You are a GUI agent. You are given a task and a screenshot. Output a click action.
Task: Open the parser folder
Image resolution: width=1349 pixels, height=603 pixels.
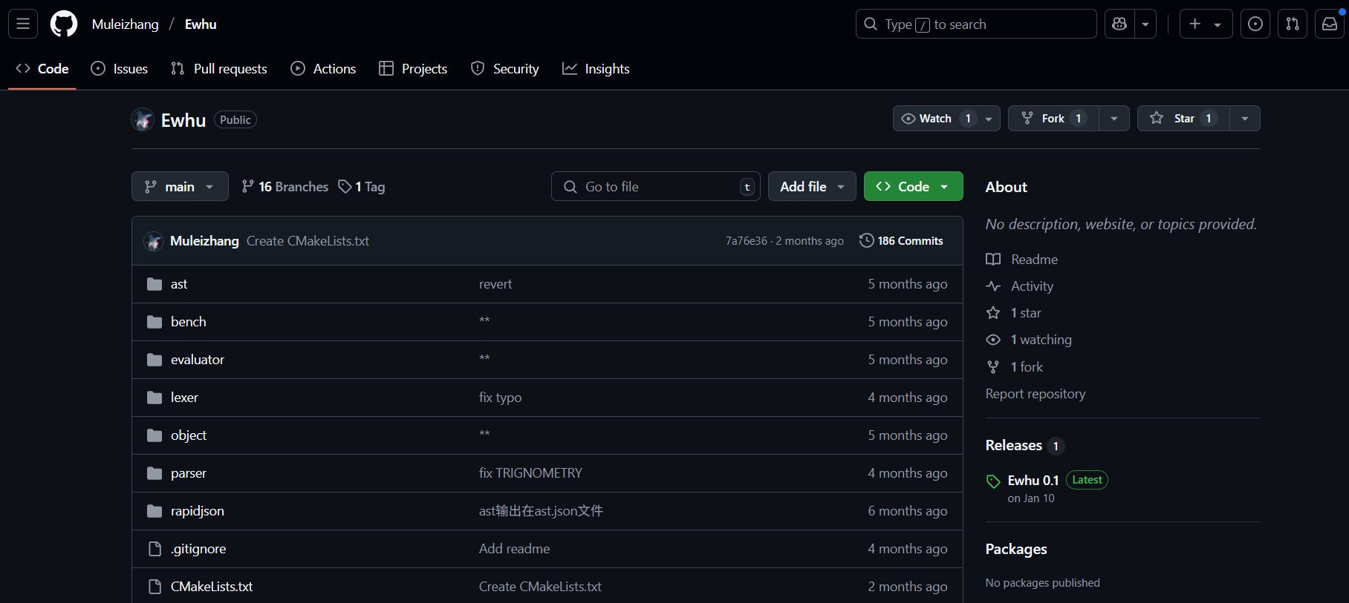[x=189, y=473]
